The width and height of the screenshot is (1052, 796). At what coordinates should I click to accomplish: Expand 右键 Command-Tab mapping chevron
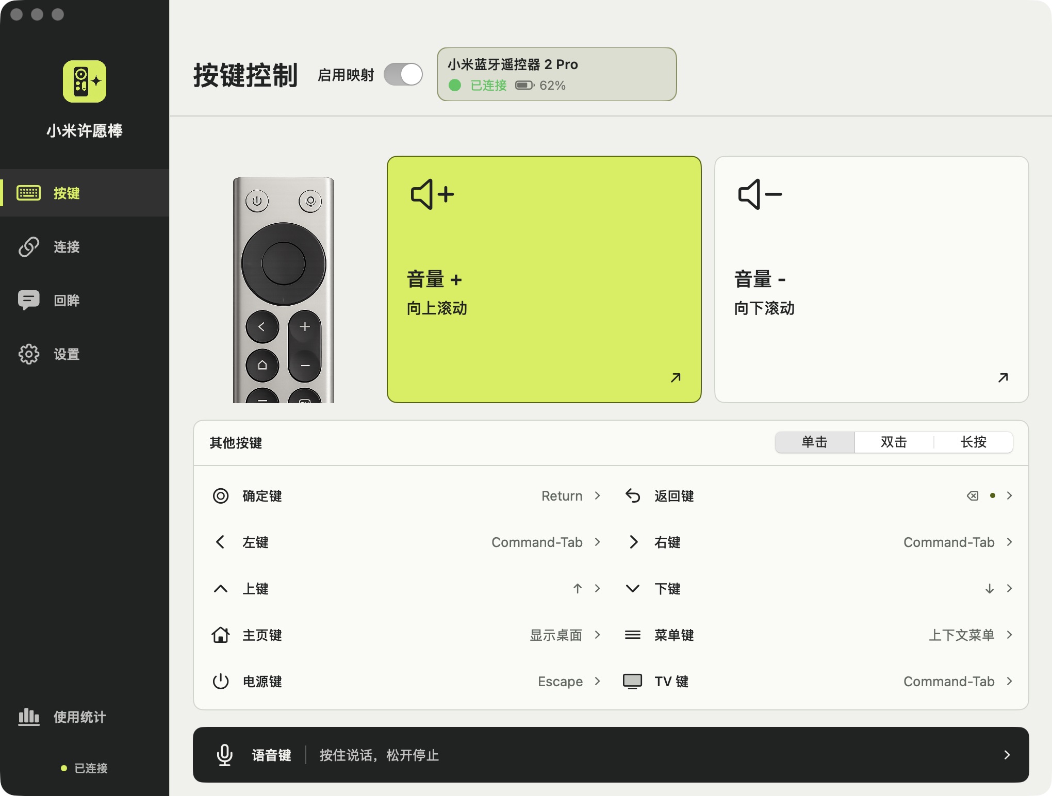[x=1010, y=542]
